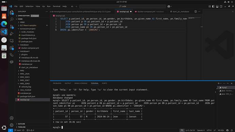Open the Terminal menu
Screen dimensions: 235x132
pyautogui.click(x=57, y=6)
